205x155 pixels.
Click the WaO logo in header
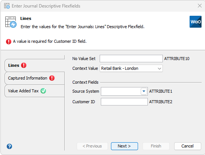196,22
